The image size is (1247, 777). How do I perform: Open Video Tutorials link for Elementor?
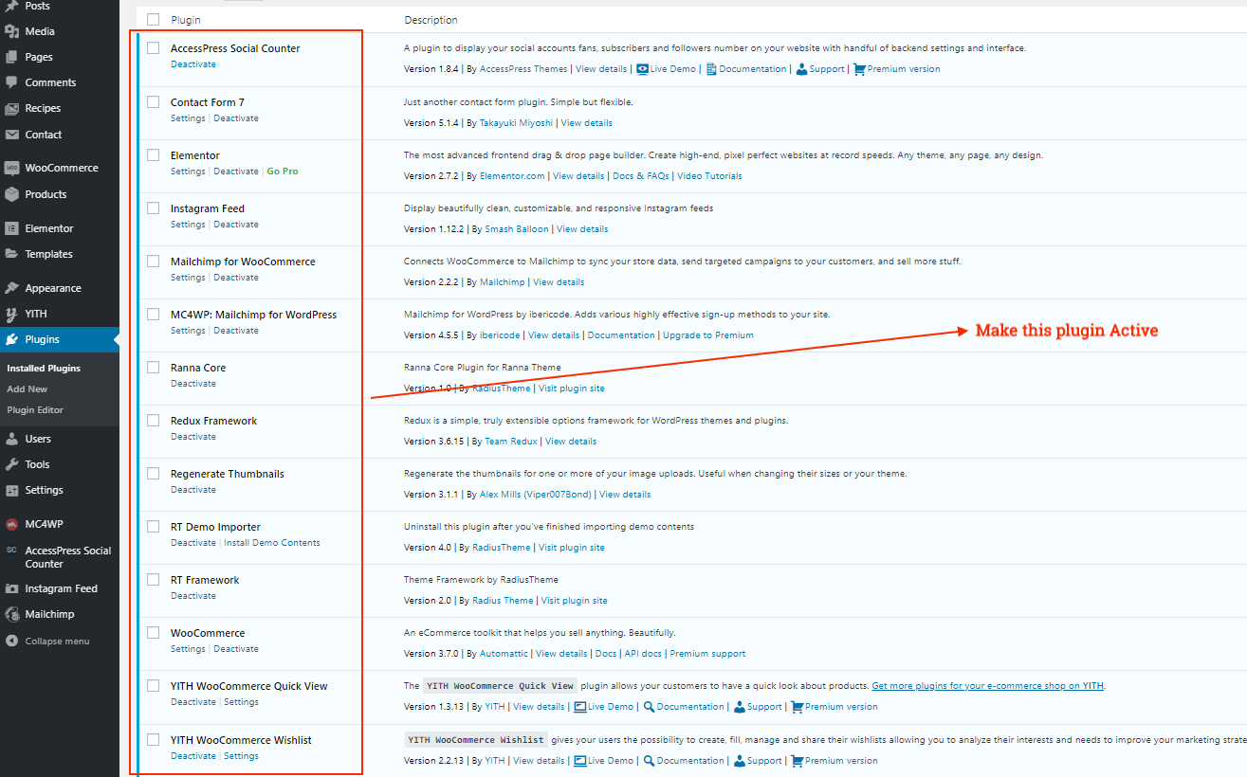click(x=709, y=176)
